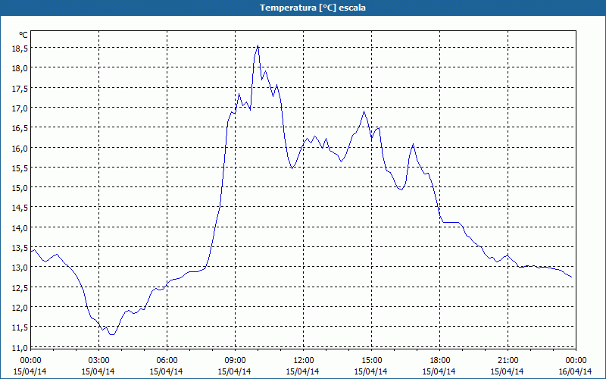Image resolution: width=606 pixels, height=379 pixels.
Task: Click the 16/04/14 date label
Action: click(575, 371)
